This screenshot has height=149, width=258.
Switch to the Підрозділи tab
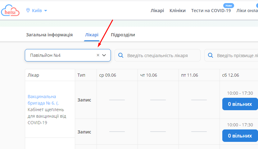tap(123, 35)
